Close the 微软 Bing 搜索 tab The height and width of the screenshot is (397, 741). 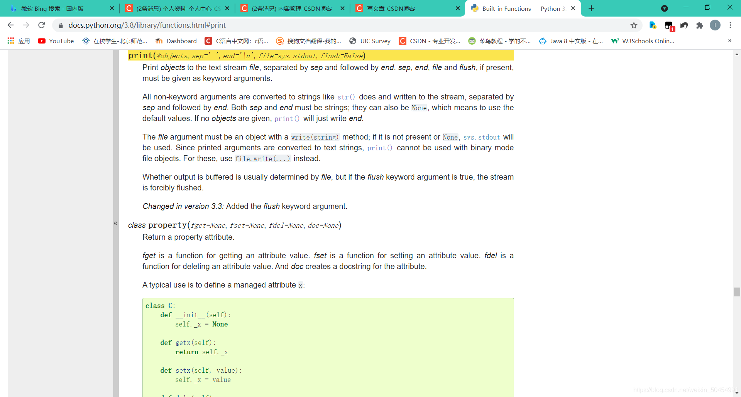tap(112, 8)
